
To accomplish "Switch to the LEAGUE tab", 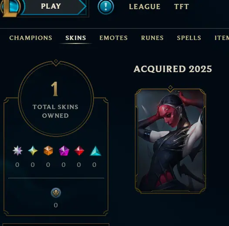I will [145, 7].
